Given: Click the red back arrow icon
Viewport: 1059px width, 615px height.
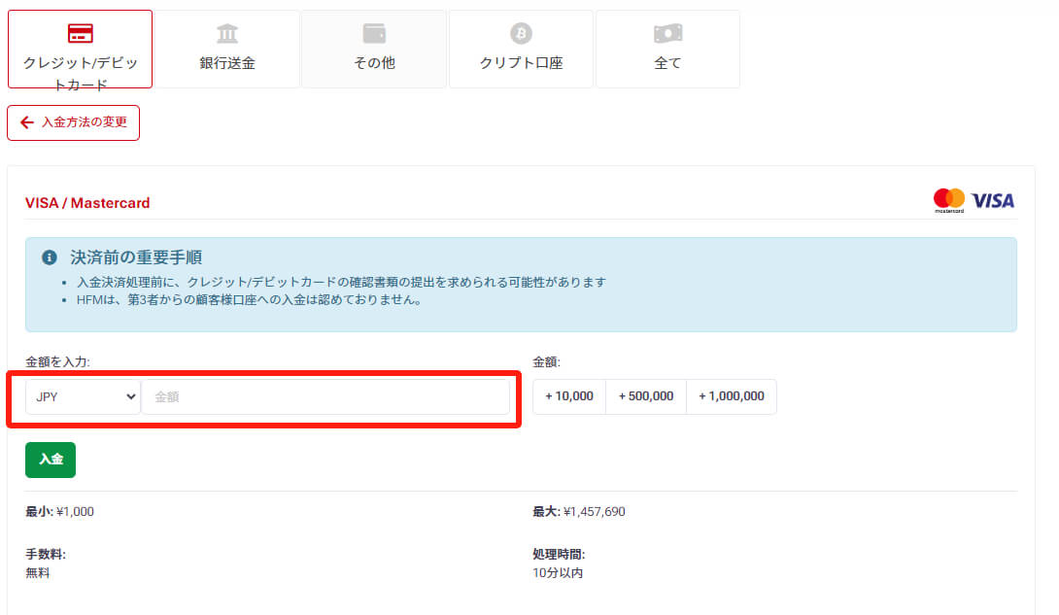Looking at the screenshot, I should (x=27, y=123).
